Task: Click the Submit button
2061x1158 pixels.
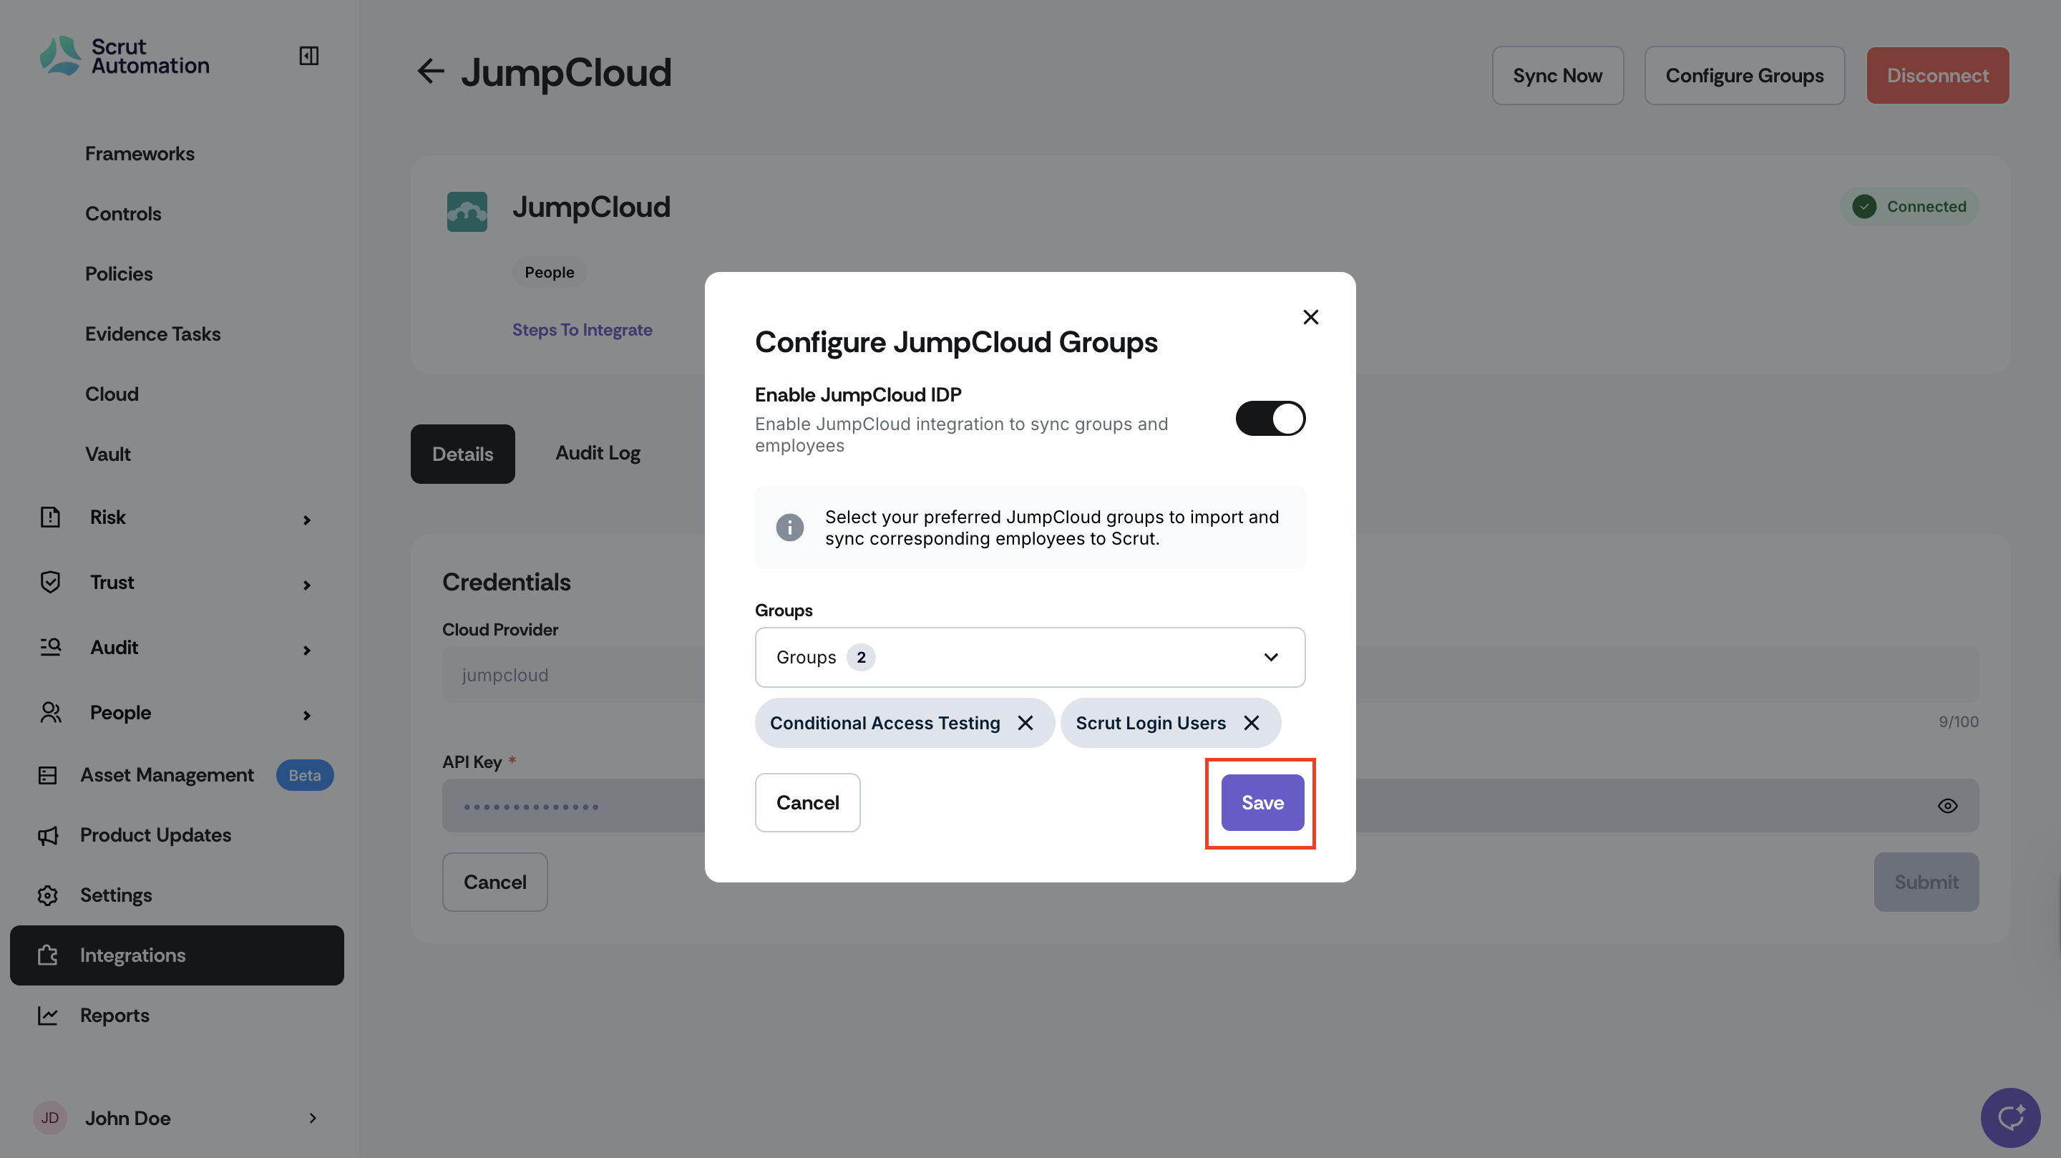Action: (1926, 882)
